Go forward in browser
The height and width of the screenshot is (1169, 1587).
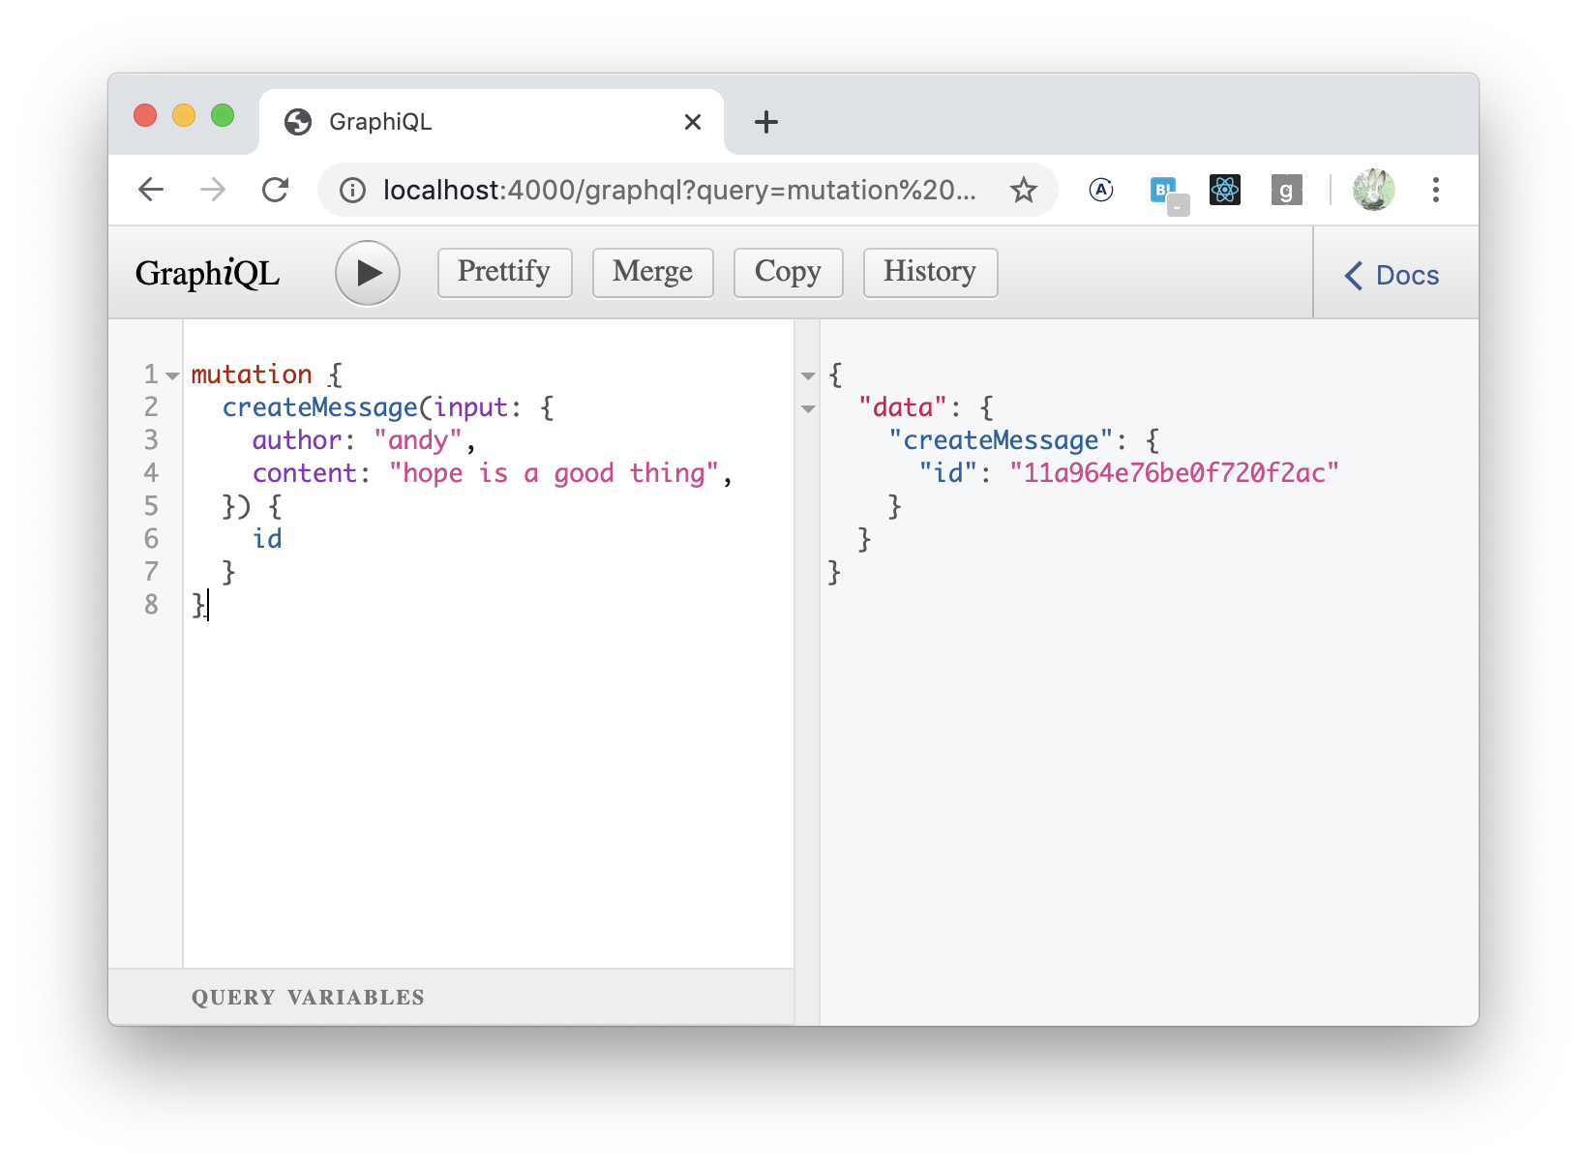[213, 190]
